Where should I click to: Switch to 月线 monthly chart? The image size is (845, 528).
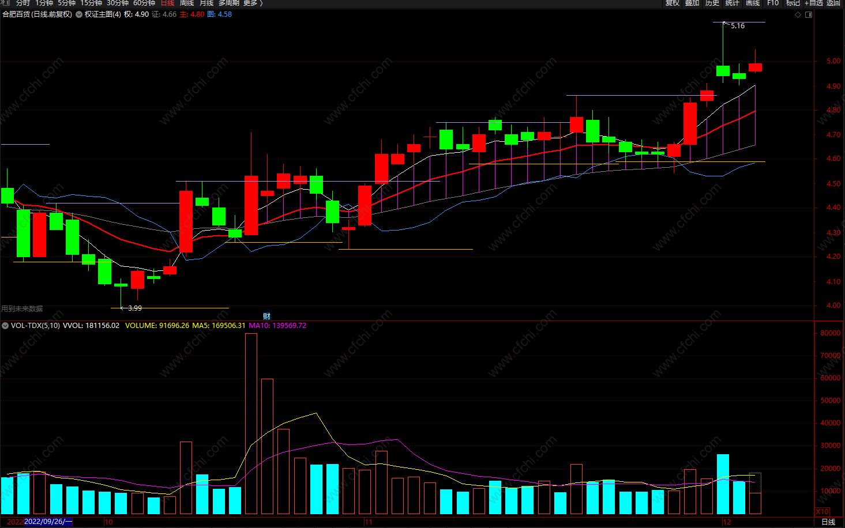206,3
